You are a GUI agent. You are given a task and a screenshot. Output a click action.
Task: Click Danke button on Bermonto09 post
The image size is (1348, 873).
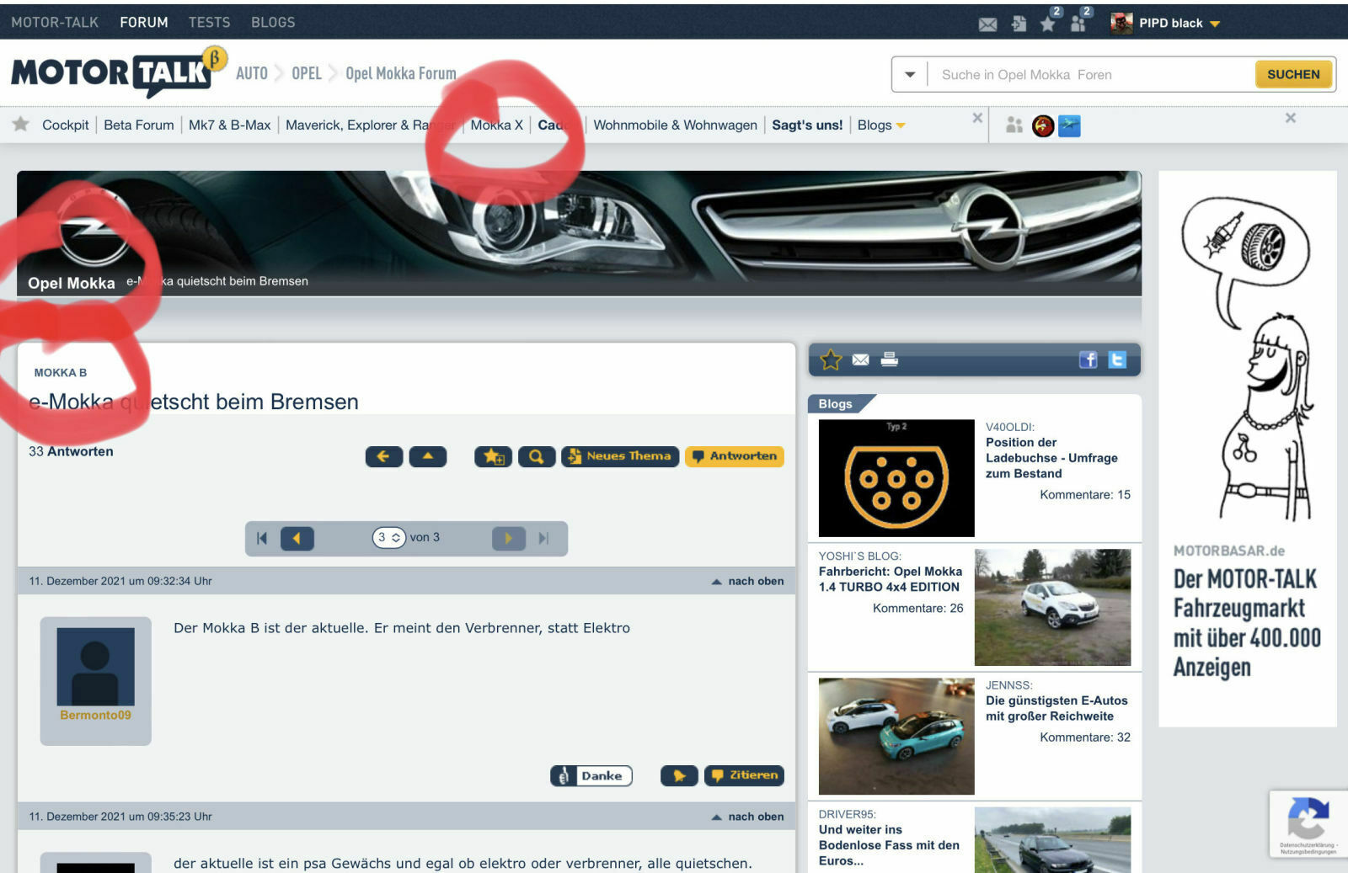pyautogui.click(x=591, y=775)
